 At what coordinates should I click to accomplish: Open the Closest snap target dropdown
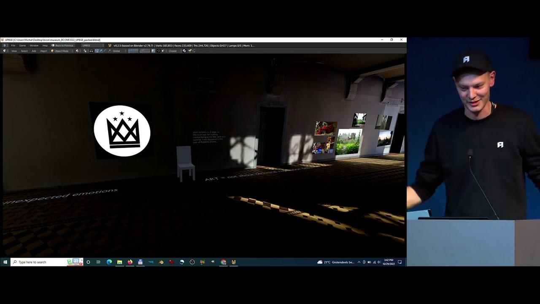point(174,51)
